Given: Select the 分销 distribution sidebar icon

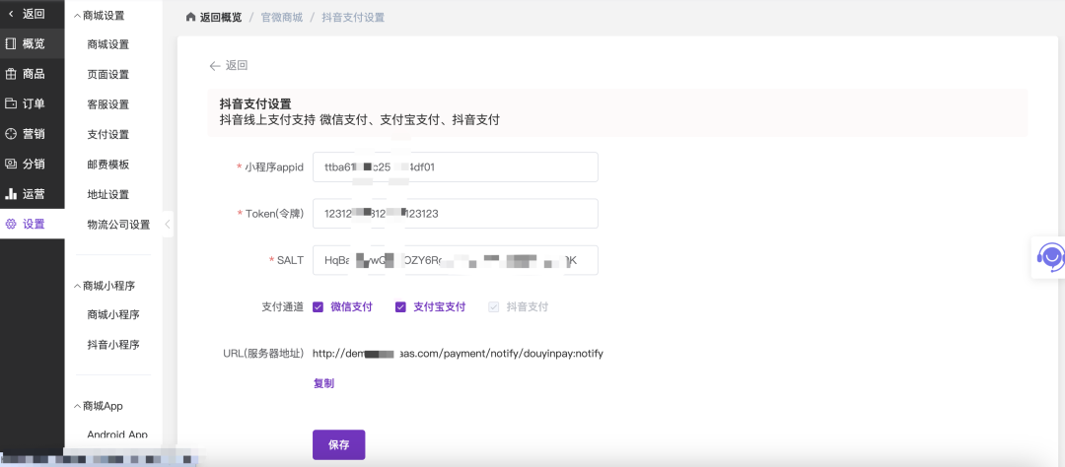Looking at the screenshot, I should point(11,164).
